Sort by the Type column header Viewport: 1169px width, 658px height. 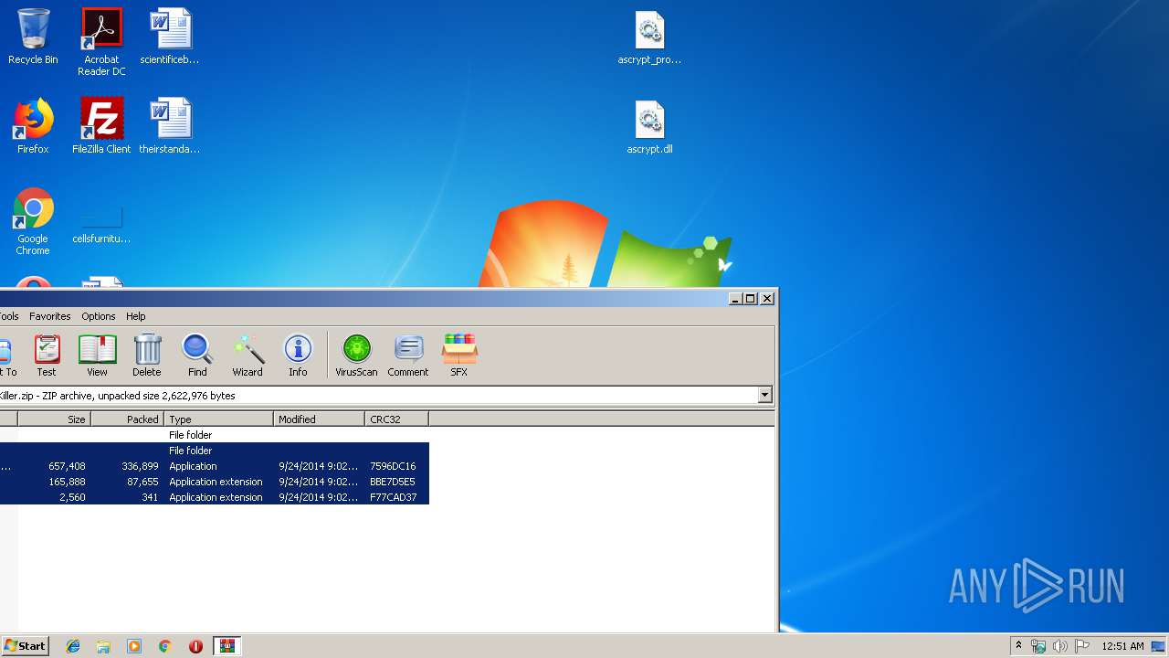point(219,419)
